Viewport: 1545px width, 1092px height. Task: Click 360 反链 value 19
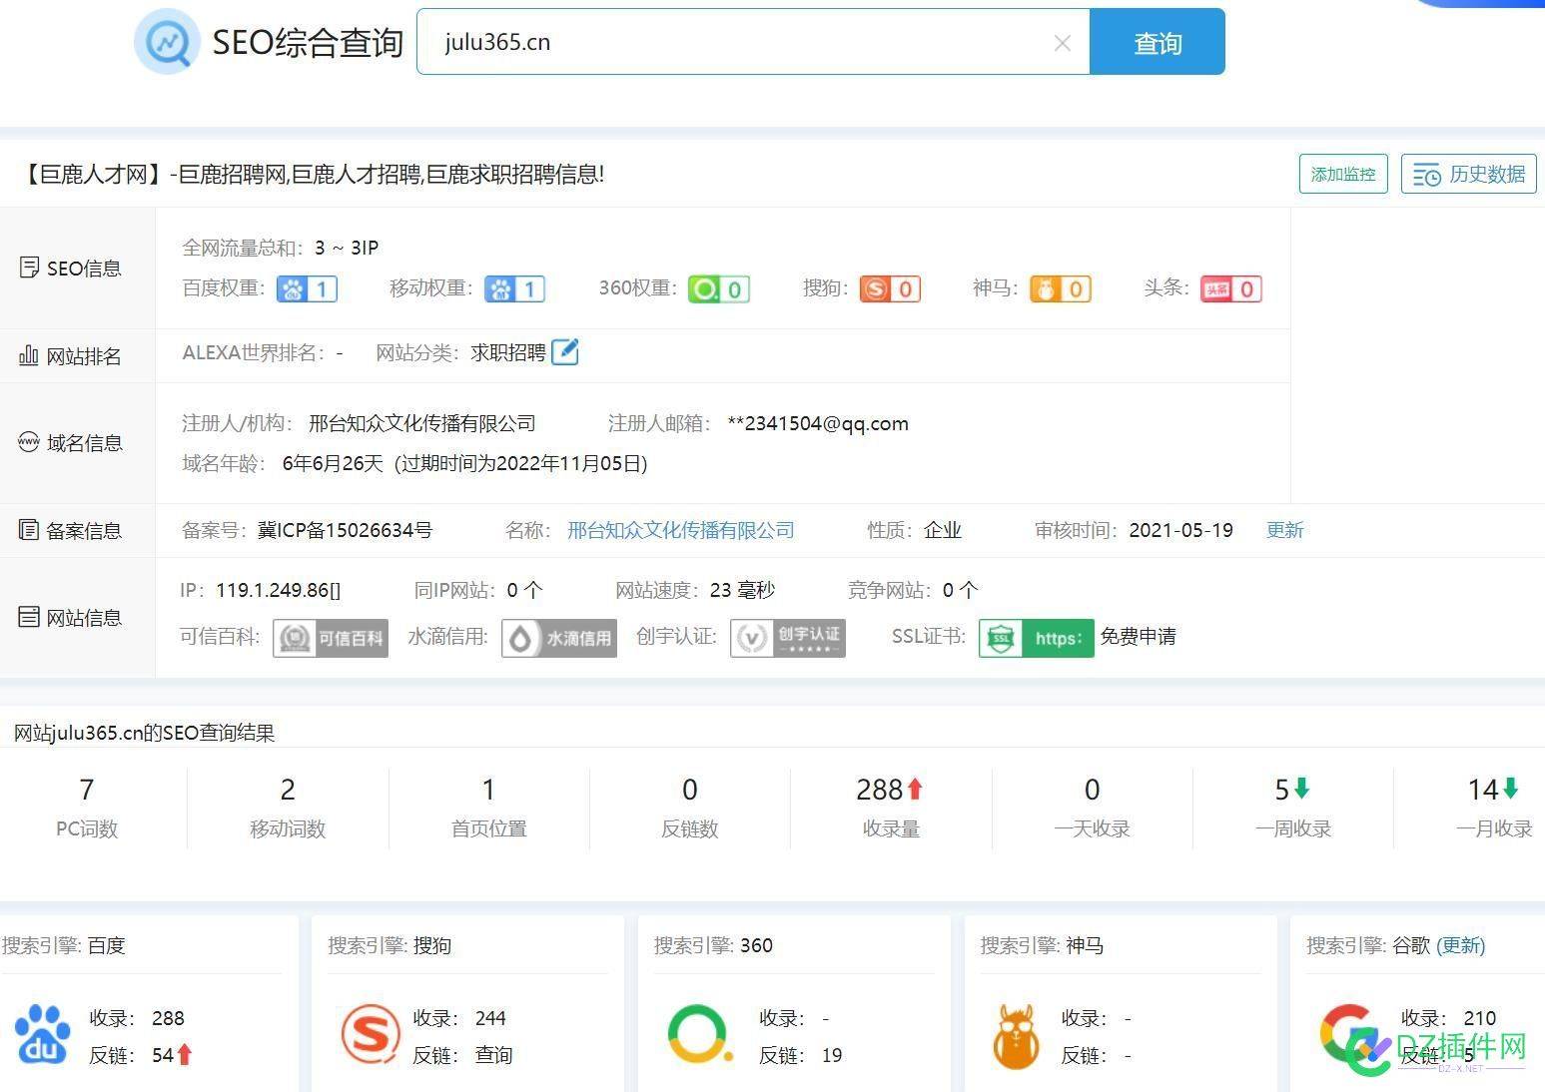(832, 1055)
